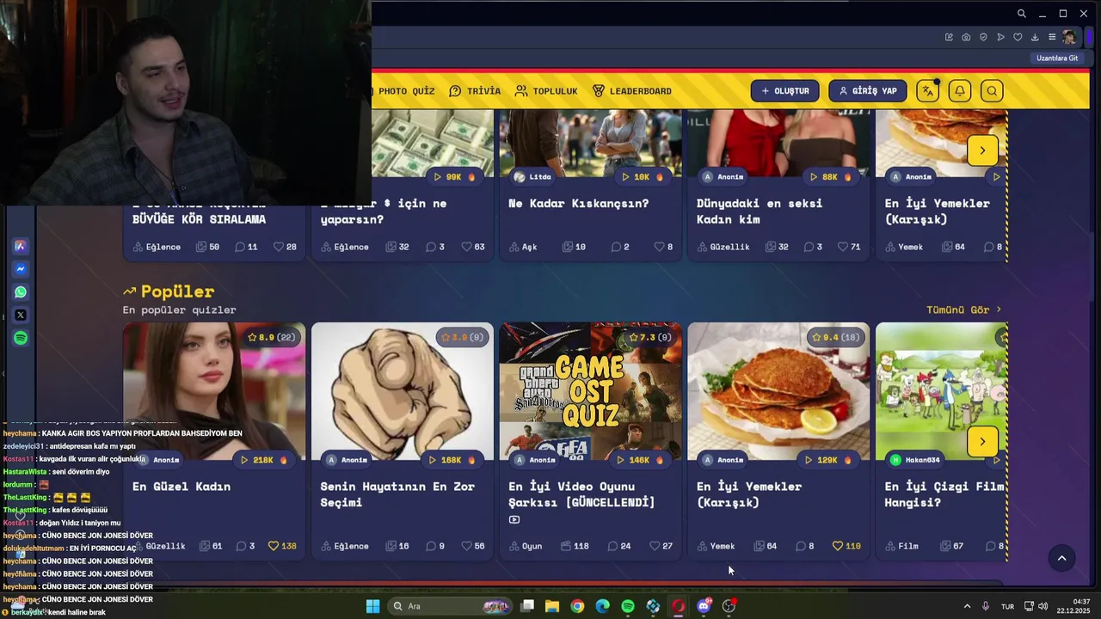
Task: Like the Game OST quiz (27 hearts)
Action: coord(655,546)
